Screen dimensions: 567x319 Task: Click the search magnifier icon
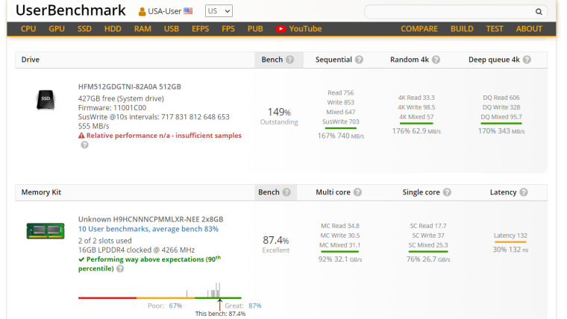[x=539, y=12]
